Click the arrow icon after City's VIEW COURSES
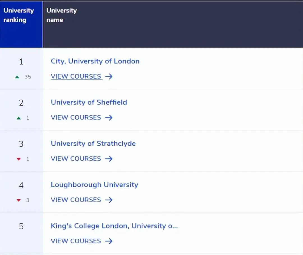Image resolution: width=303 pixels, height=255 pixels. (109, 76)
